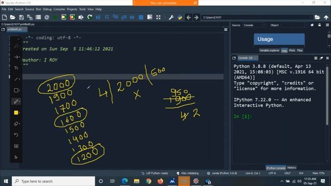The height and width of the screenshot is (186, 331).
Task: Open Preferences wrench icon
Action: (171, 17)
